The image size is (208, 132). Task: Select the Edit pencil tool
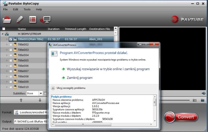coord(20,19)
